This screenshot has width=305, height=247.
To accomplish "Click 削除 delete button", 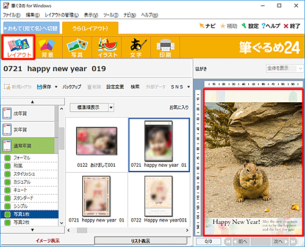I will pos(94,87).
